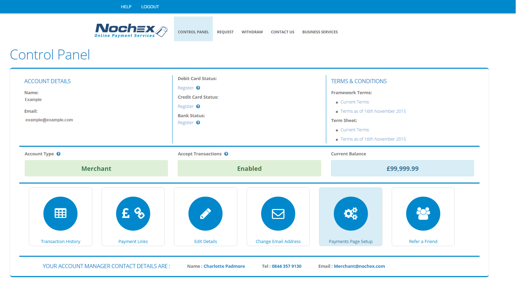Open Current Terms under Framework Terms
The image size is (525, 286).
[x=355, y=102]
